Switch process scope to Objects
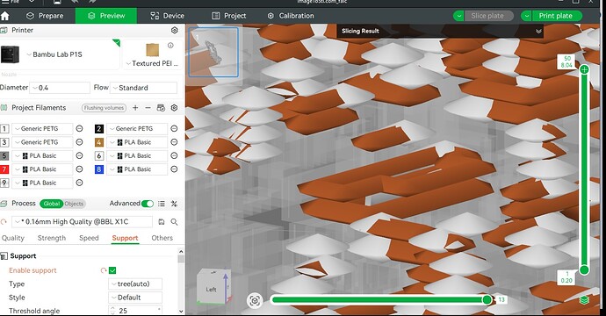 click(x=74, y=204)
